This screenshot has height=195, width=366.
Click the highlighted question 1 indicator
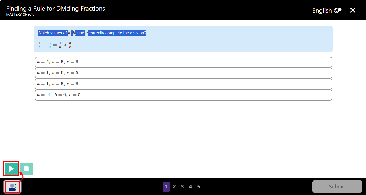166,186
